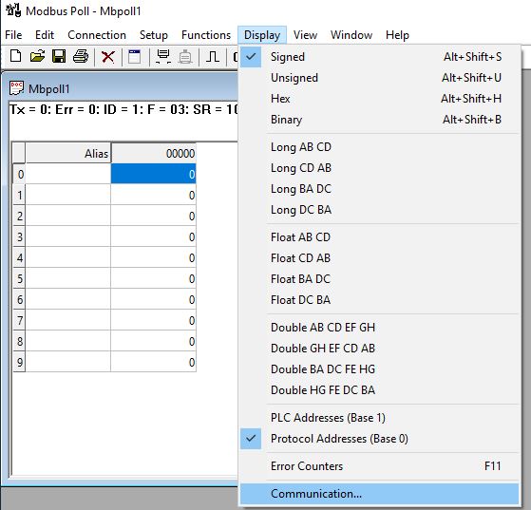Open the Setup menu

coord(154,35)
